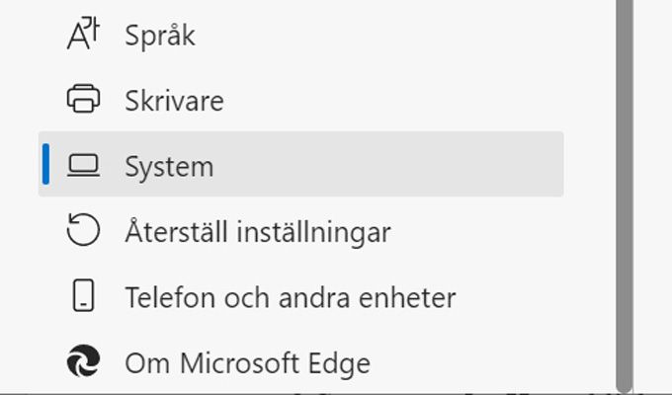Click the phone icon for Telefon entry

(x=83, y=295)
